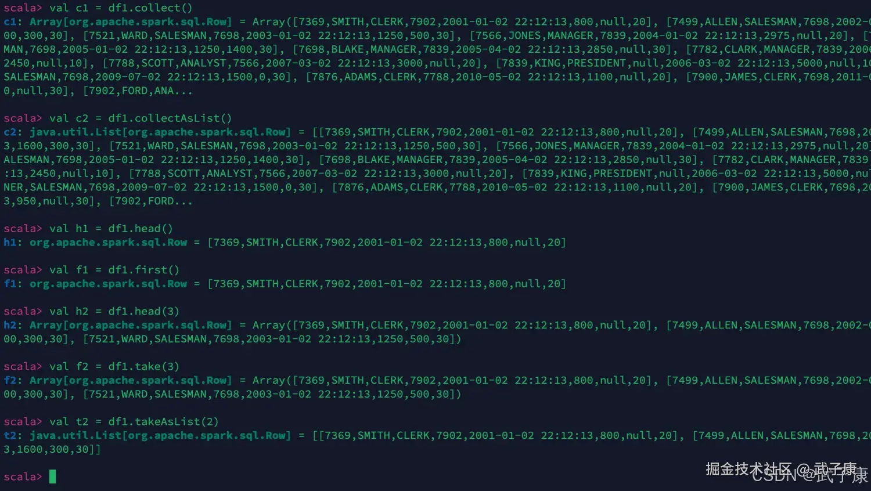Screen dimensions: 871x491
Task: Click the watermark text at bottom right
Action: tap(787, 472)
